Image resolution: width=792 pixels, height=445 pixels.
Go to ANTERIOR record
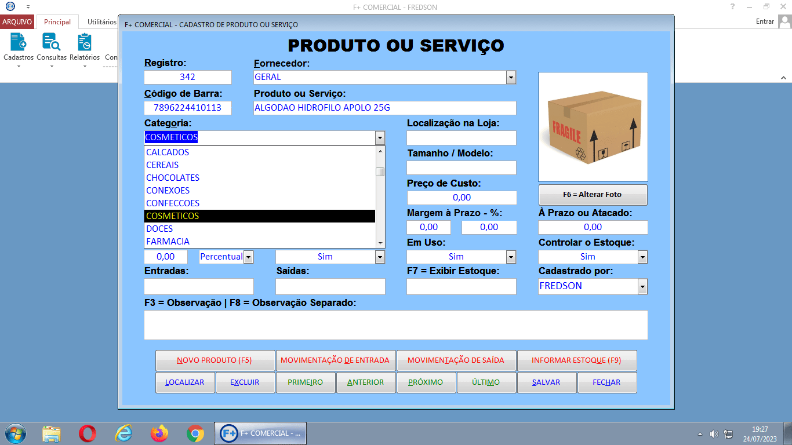pyautogui.click(x=366, y=382)
